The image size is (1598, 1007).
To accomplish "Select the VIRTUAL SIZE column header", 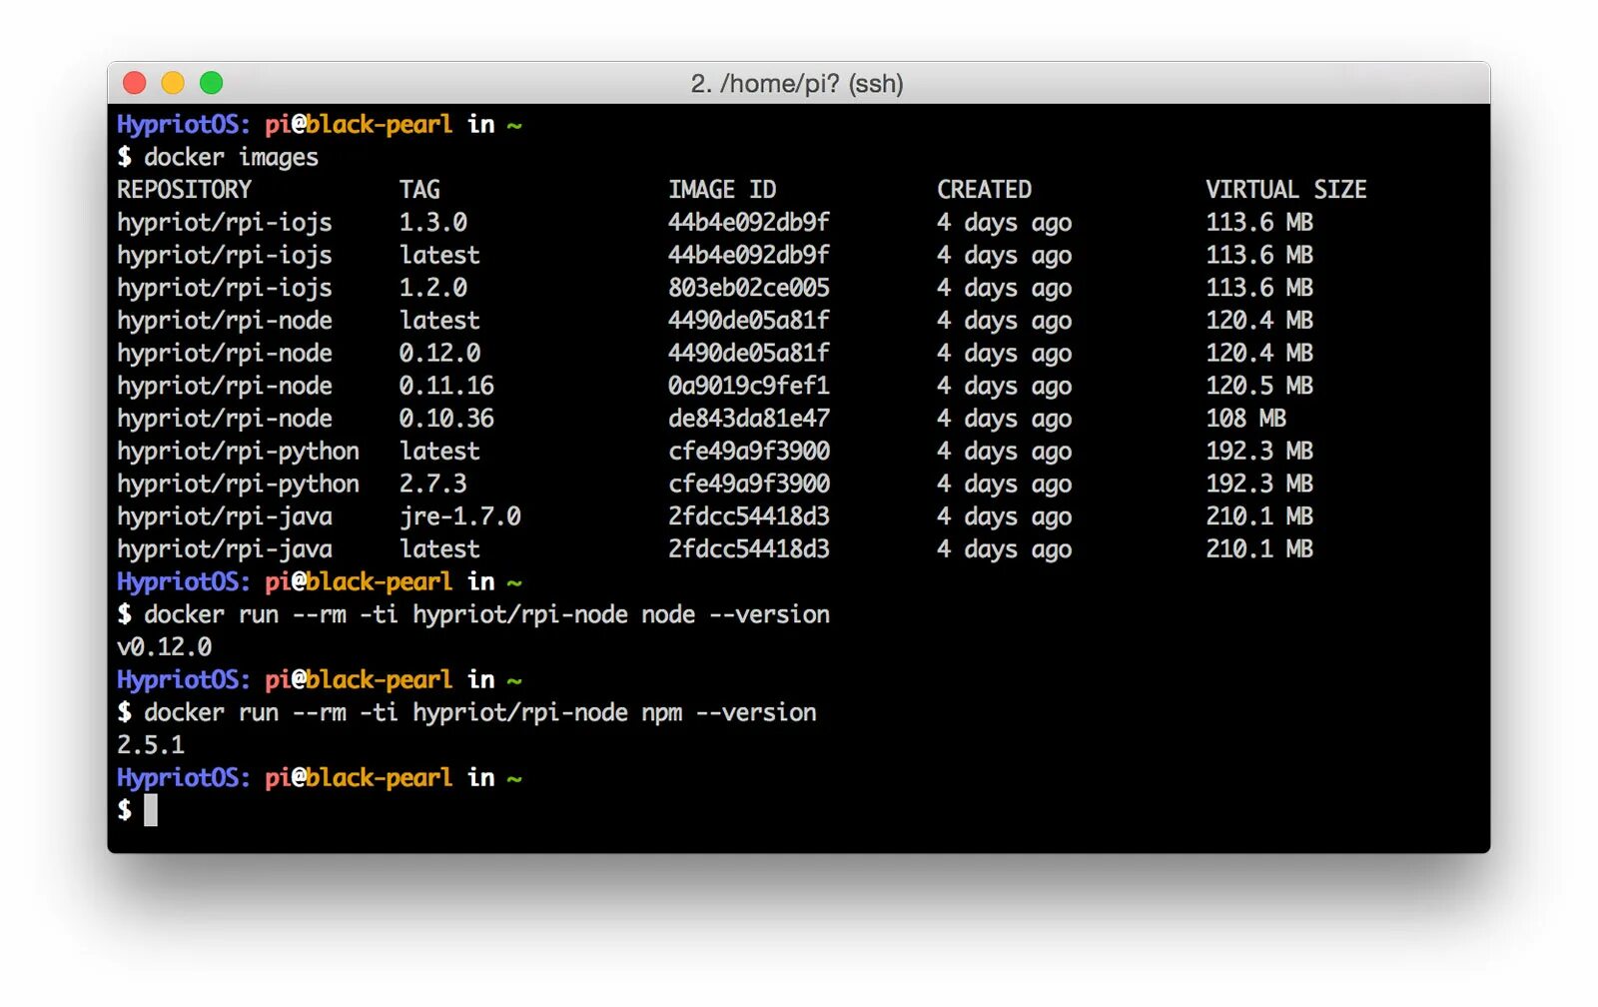I will tap(1286, 190).
